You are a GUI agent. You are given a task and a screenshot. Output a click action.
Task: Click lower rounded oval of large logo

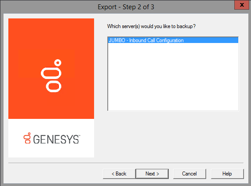54,86
